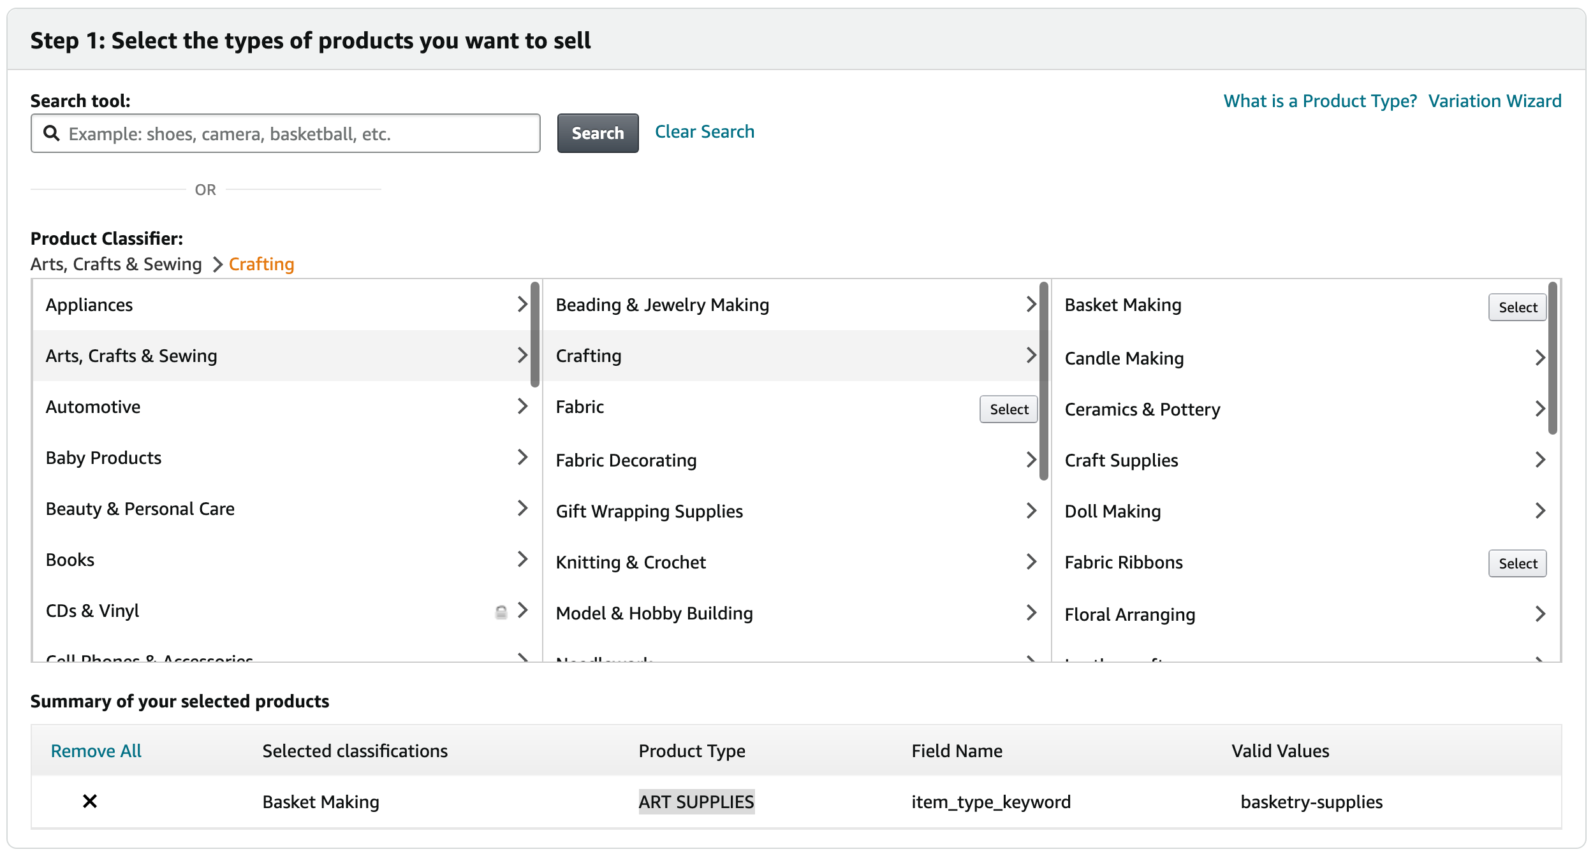Viewport: 1593px width, 854px height.
Task: Click the breadcrumb arrow before Crafting
Action: click(217, 264)
